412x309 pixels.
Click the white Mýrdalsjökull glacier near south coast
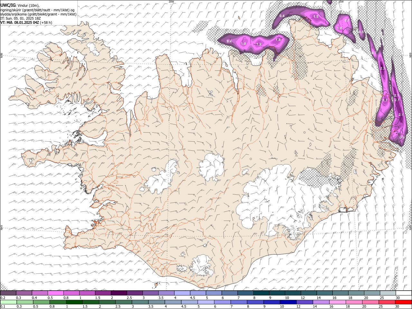pos(202,266)
